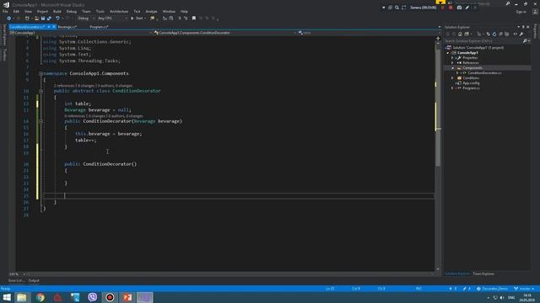540x303 pixels.
Task: Open the Analyze menu
Action: coord(151,11)
